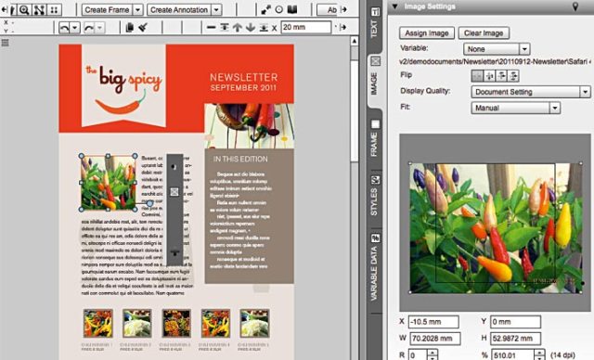Click the image width W input field
594x360 pixels.
click(434, 339)
